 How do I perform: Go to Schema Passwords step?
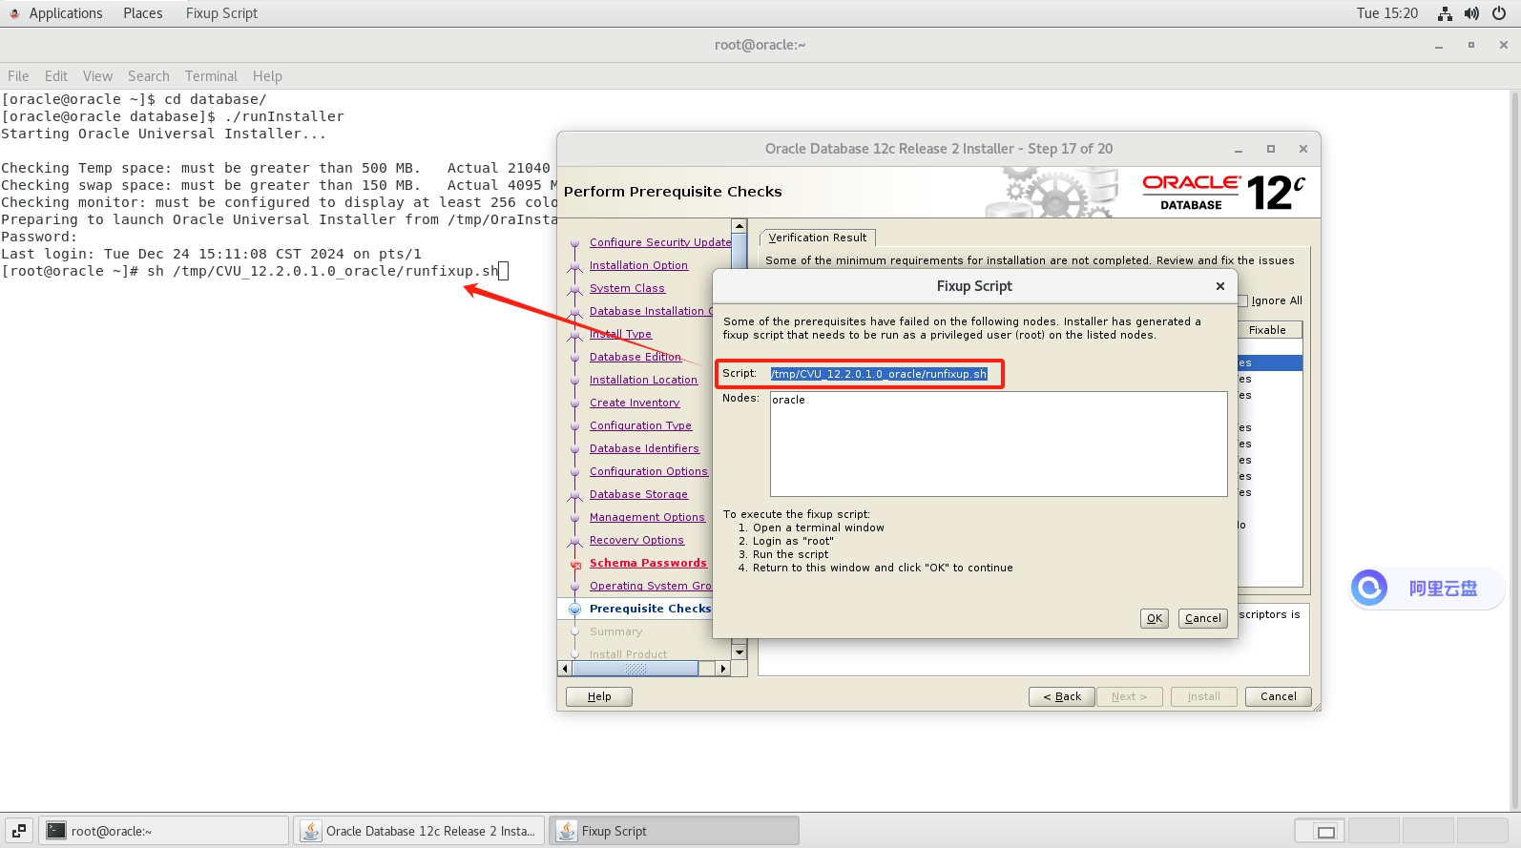pyautogui.click(x=648, y=563)
